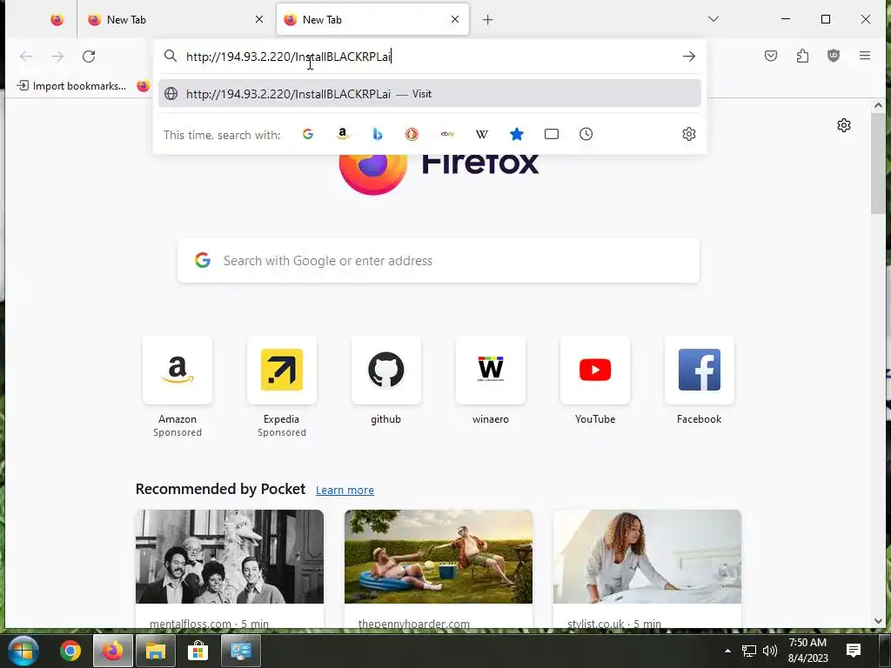Search history with the clock icon
The height and width of the screenshot is (668, 891).
pos(586,134)
